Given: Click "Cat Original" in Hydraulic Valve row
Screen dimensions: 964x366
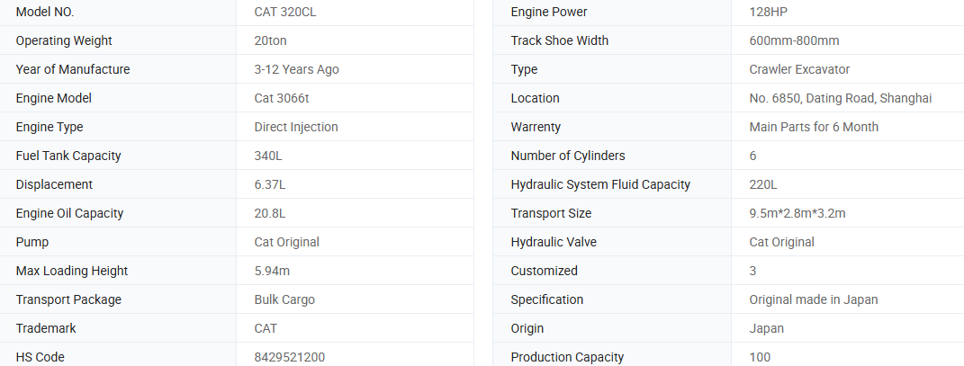Looking at the screenshot, I should [x=782, y=243].
